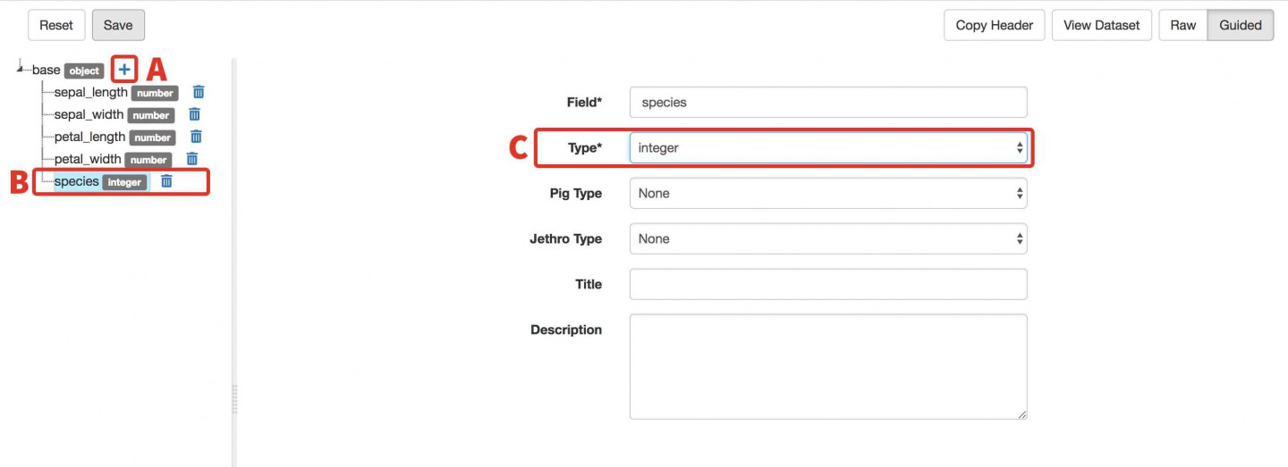This screenshot has width=1288, height=467.
Task: Select the petal_width tree item
Action: click(88, 159)
